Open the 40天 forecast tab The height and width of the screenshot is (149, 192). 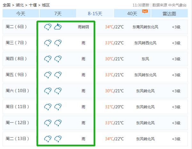coord(132,13)
